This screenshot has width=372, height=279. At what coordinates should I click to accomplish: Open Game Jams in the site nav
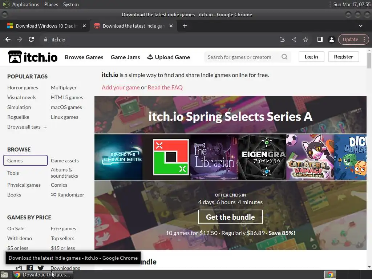pos(125,57)
